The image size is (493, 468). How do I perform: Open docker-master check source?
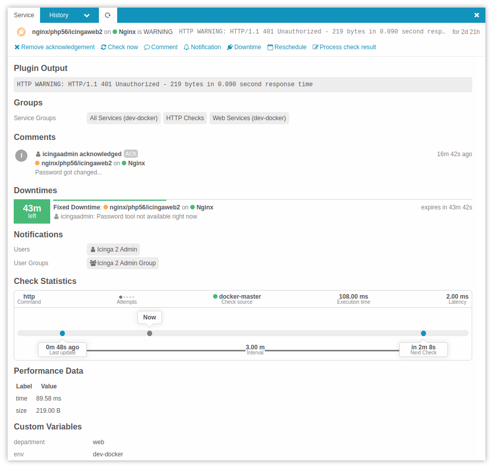point(240,297)
